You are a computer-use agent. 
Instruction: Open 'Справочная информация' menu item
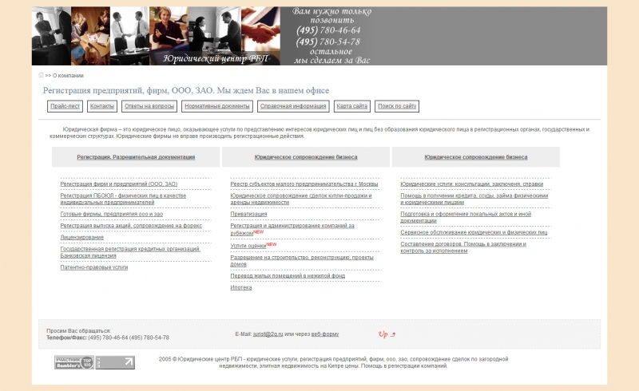pos(293,106)
